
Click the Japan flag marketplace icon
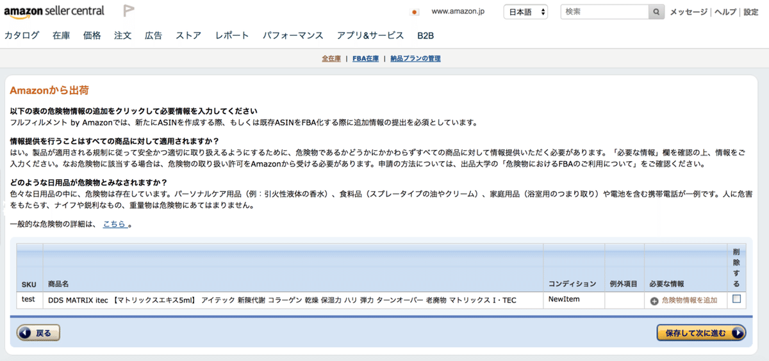[415, 12]
